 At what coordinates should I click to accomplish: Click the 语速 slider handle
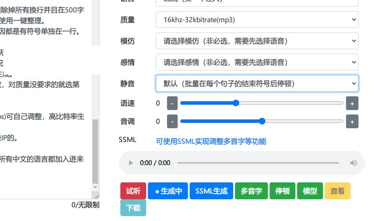coord(236,103)
